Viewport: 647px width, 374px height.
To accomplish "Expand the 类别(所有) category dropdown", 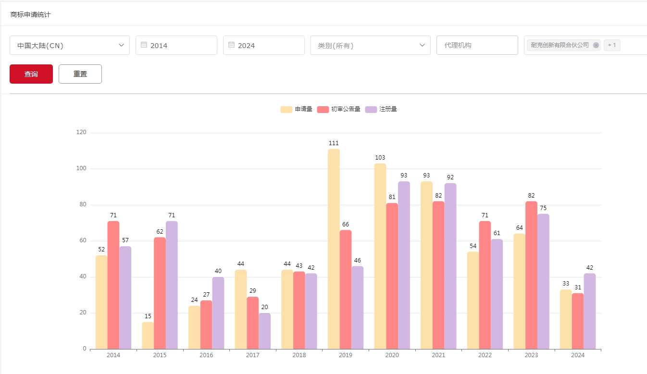I will (x=370, y=45).
